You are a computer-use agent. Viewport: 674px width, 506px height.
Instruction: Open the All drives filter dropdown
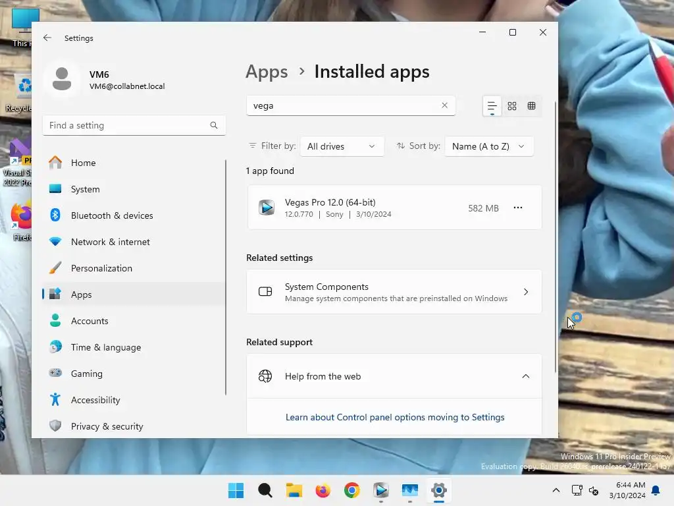point(342,146)
